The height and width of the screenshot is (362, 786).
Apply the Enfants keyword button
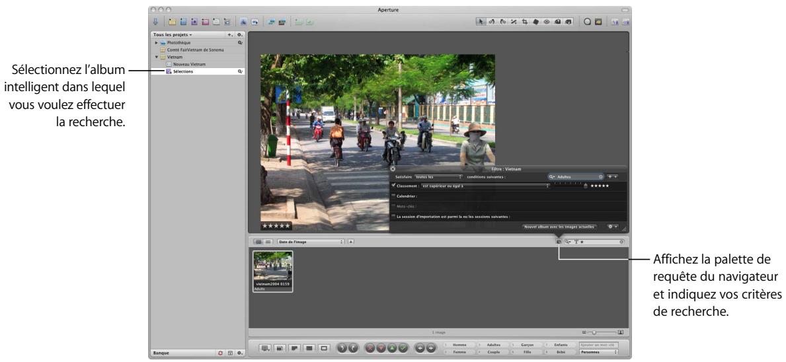point(561,345)
